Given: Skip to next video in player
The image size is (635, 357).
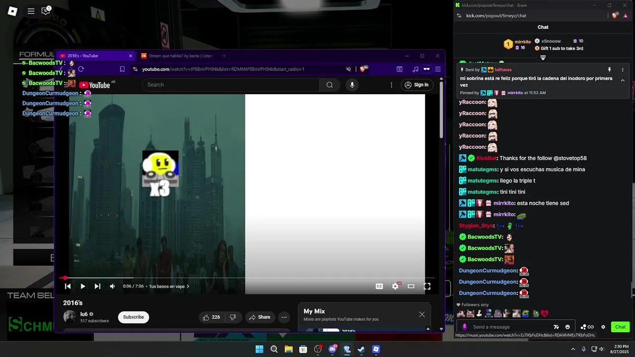Looking at the screenshot, I should click(97, 286).
